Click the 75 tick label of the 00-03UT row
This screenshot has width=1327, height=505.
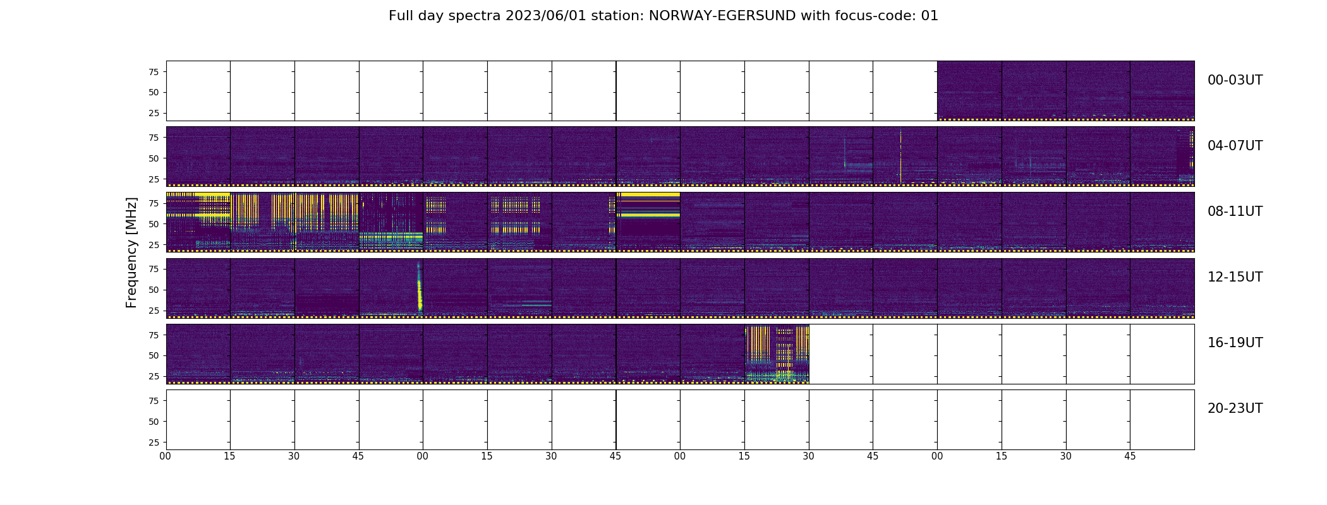click(x=154, y=72)
